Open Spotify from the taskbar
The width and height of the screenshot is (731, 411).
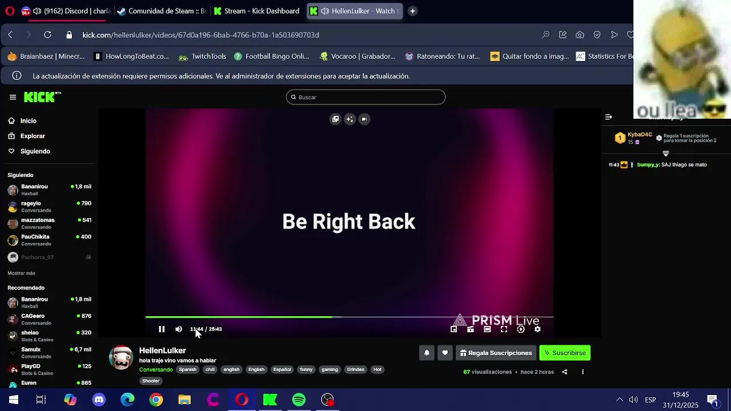[x=299, y=400]
